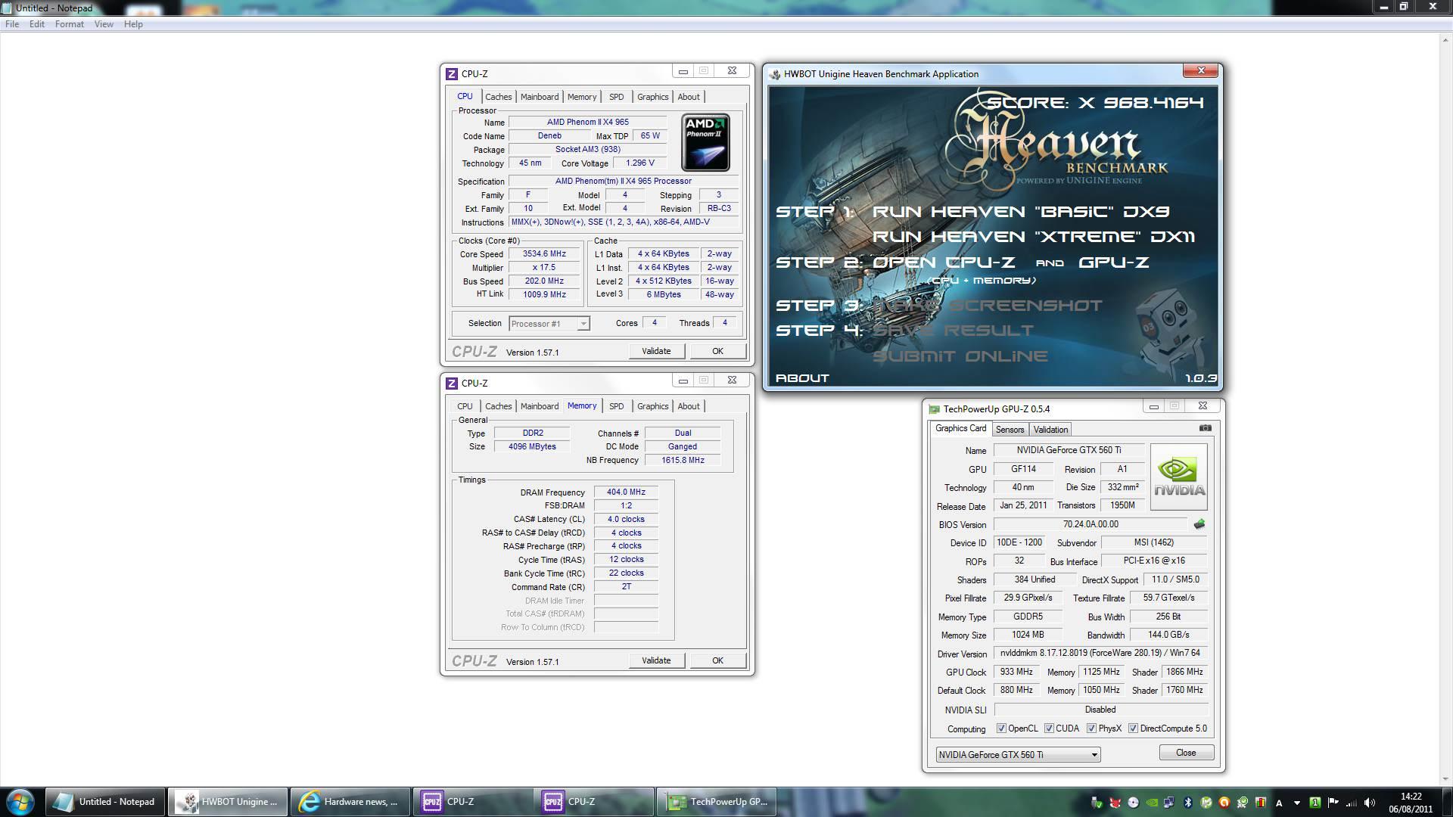1453x817 pixels.
Task: Click Run Heaven "Xtreme" DX11
Action: [1033, 237]
